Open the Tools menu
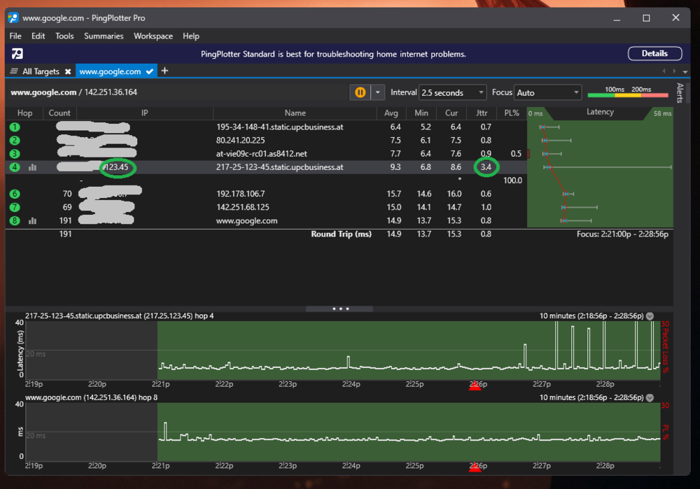 64,36
